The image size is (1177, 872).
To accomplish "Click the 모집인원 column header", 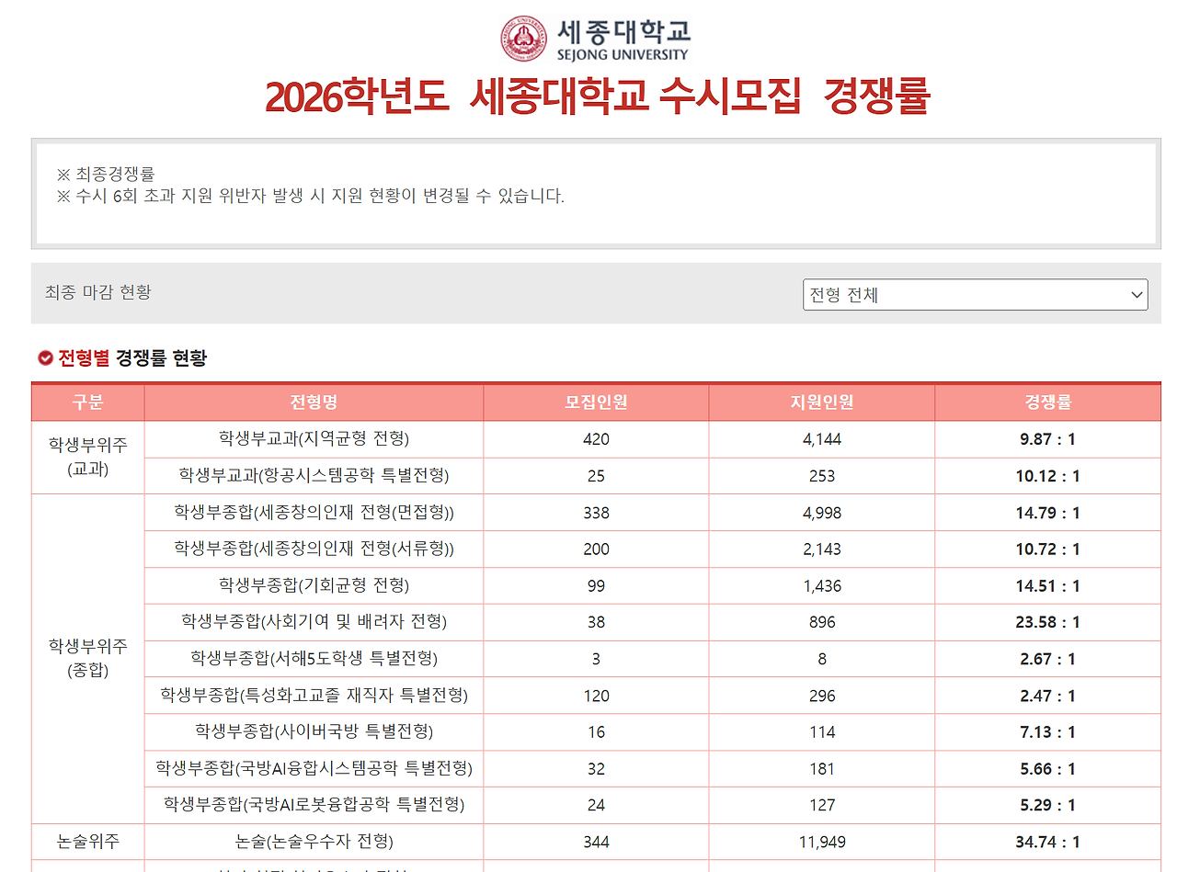I will coord(596,402).
